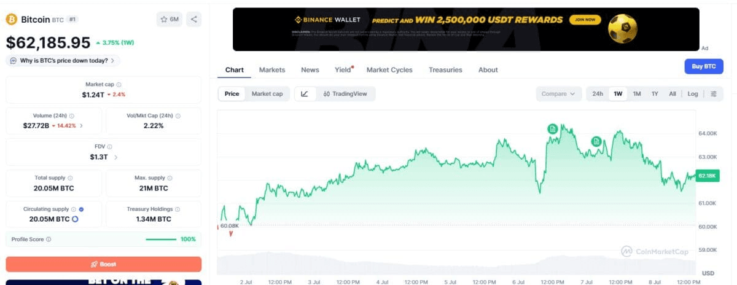737x285 pixels.
Task: Expand the FDV details chevron
Action: (116, 157)
